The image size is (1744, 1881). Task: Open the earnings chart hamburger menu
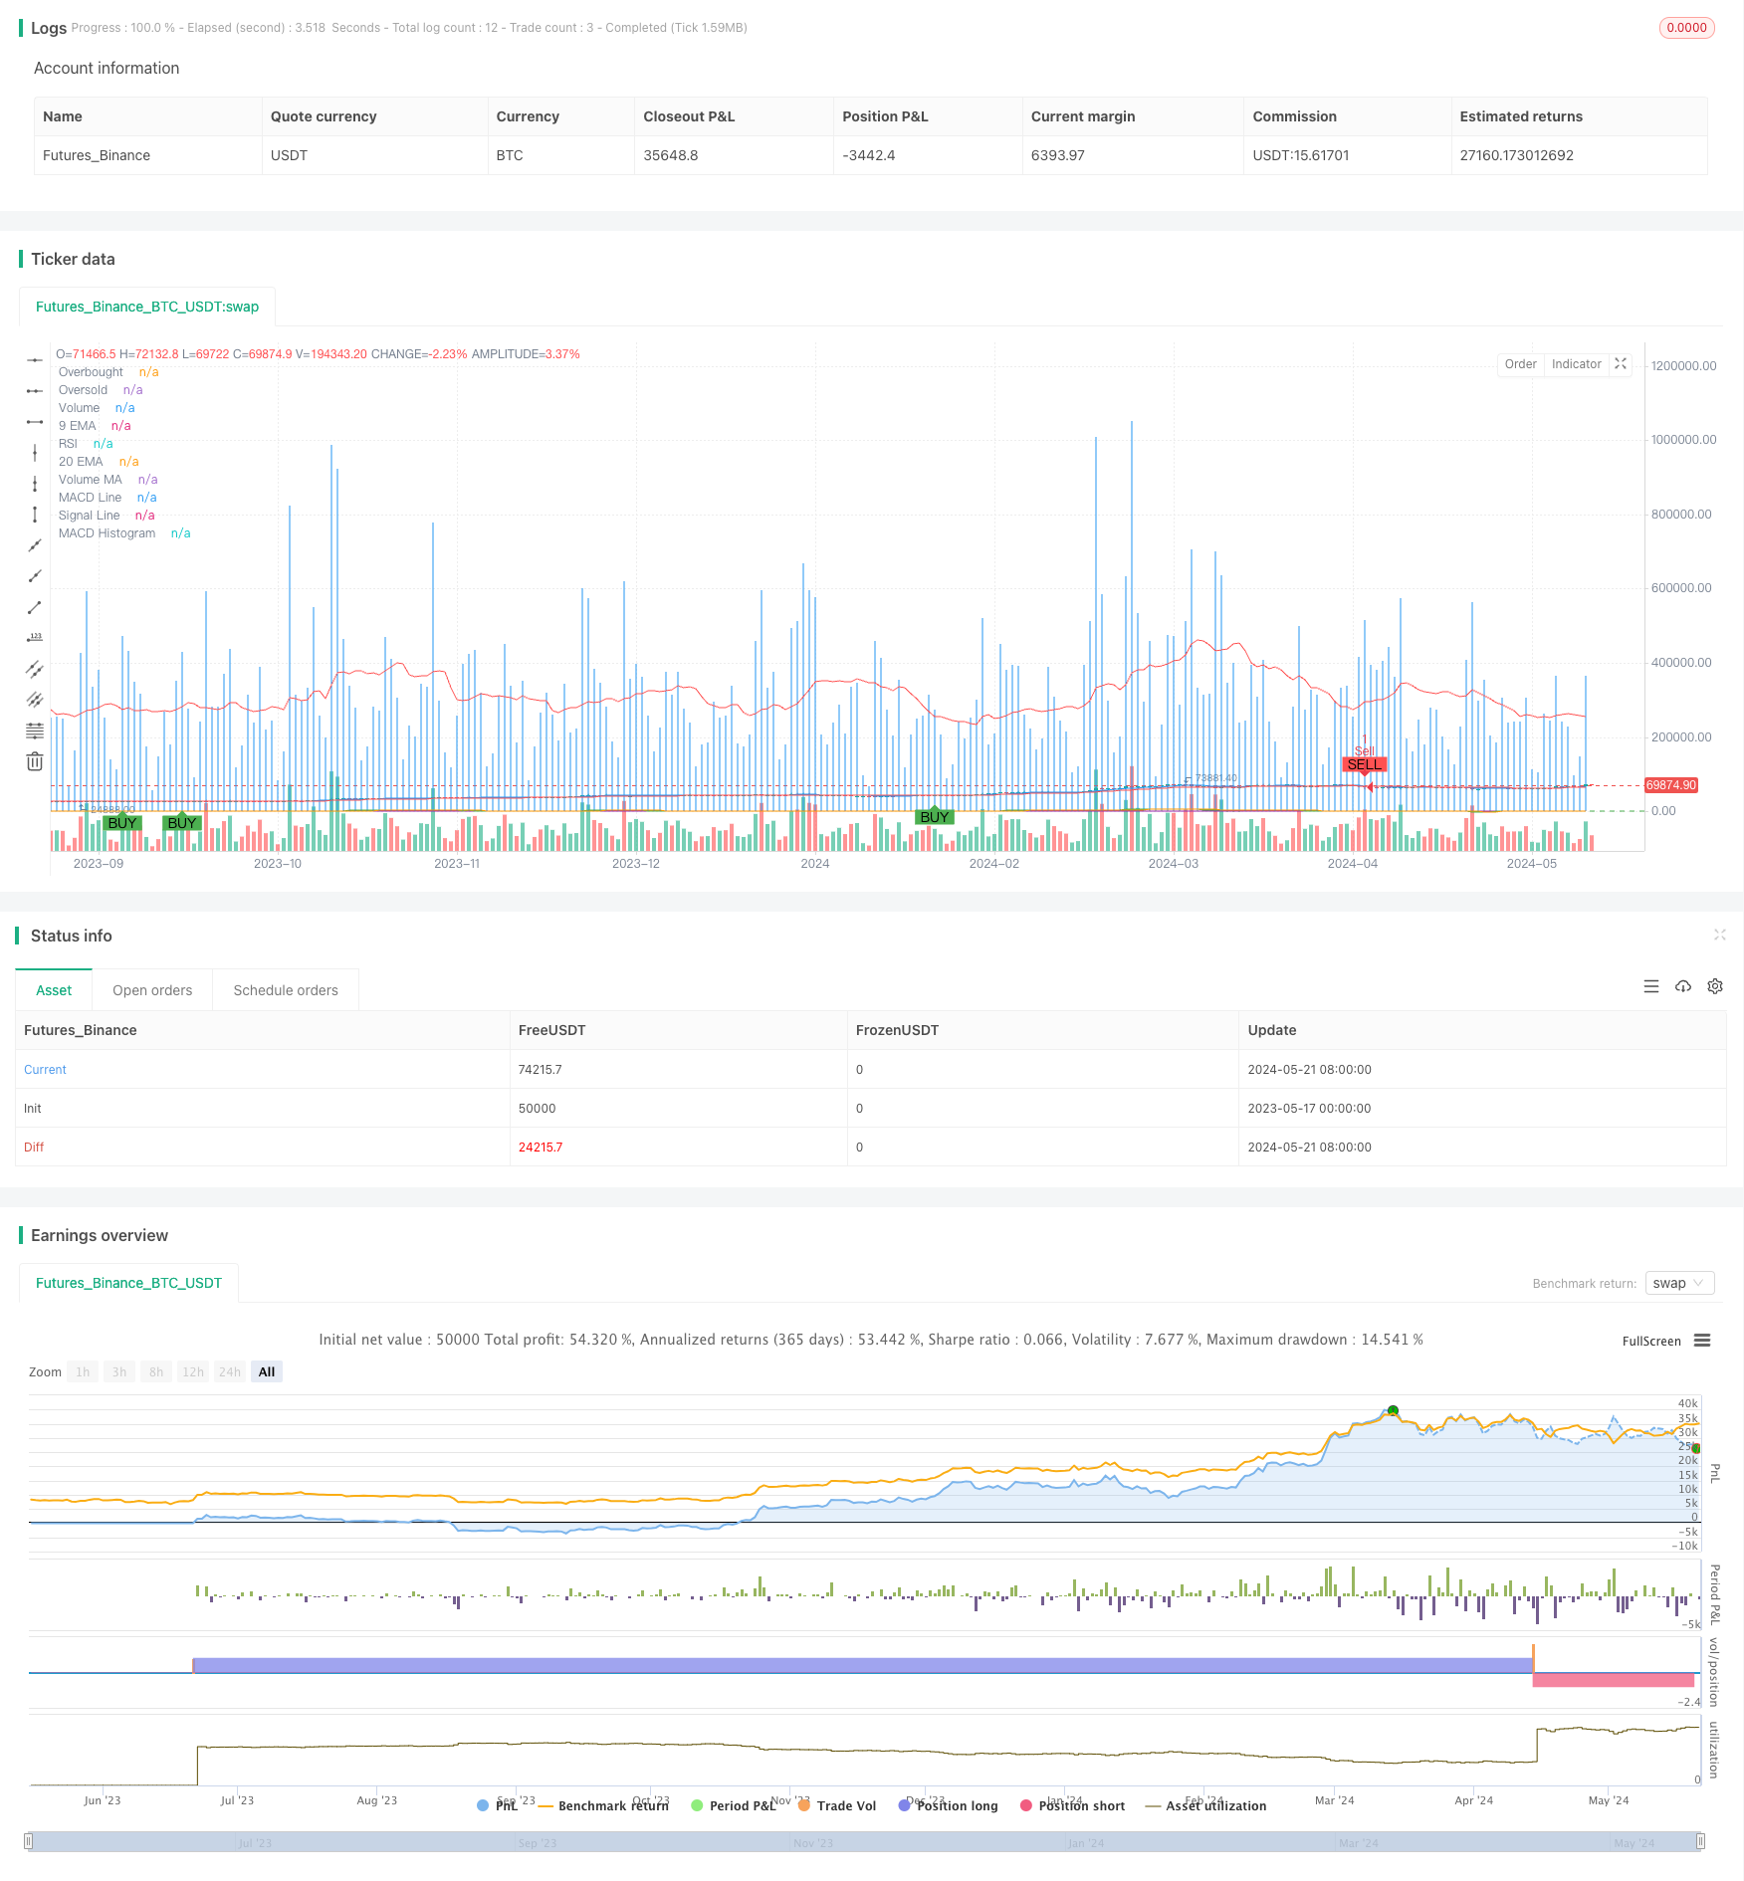(x=1702, y=1341)
